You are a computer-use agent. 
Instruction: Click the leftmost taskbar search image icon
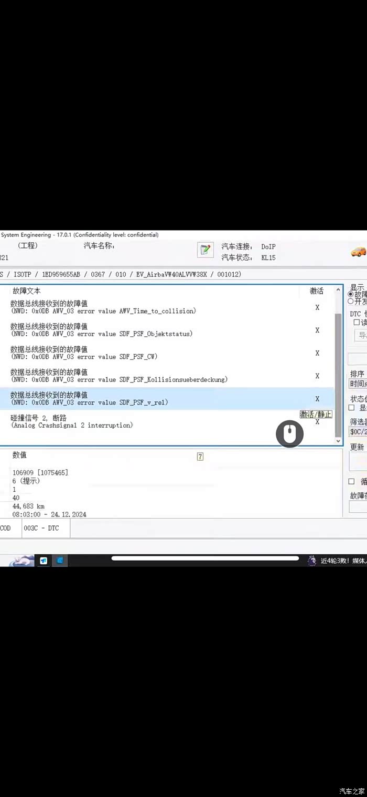(x=21, y=561)
